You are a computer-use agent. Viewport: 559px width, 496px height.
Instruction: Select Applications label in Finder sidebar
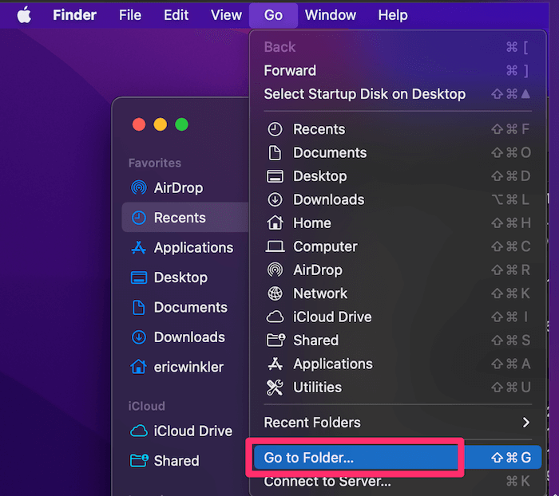[193, 247]
